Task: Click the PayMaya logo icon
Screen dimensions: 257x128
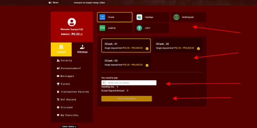Action: click(x=139, y=17)
